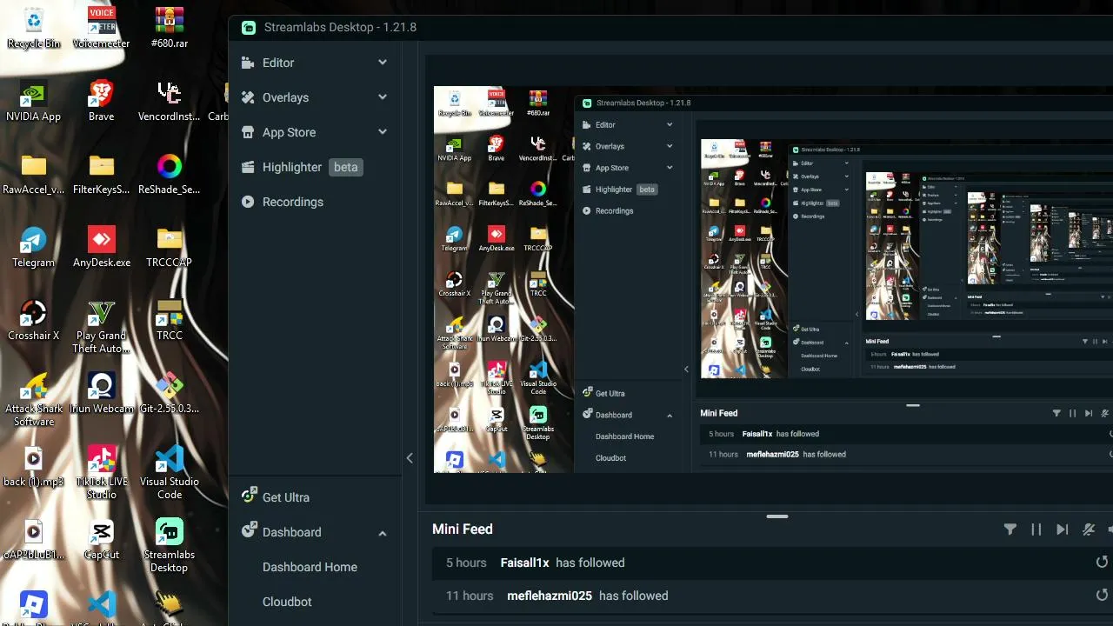The height and width of the screenshot is (626, 1113).
Task: Click the Streamlabs logo in the title bar
Action: pyautogui.click(x=249, y=28)
